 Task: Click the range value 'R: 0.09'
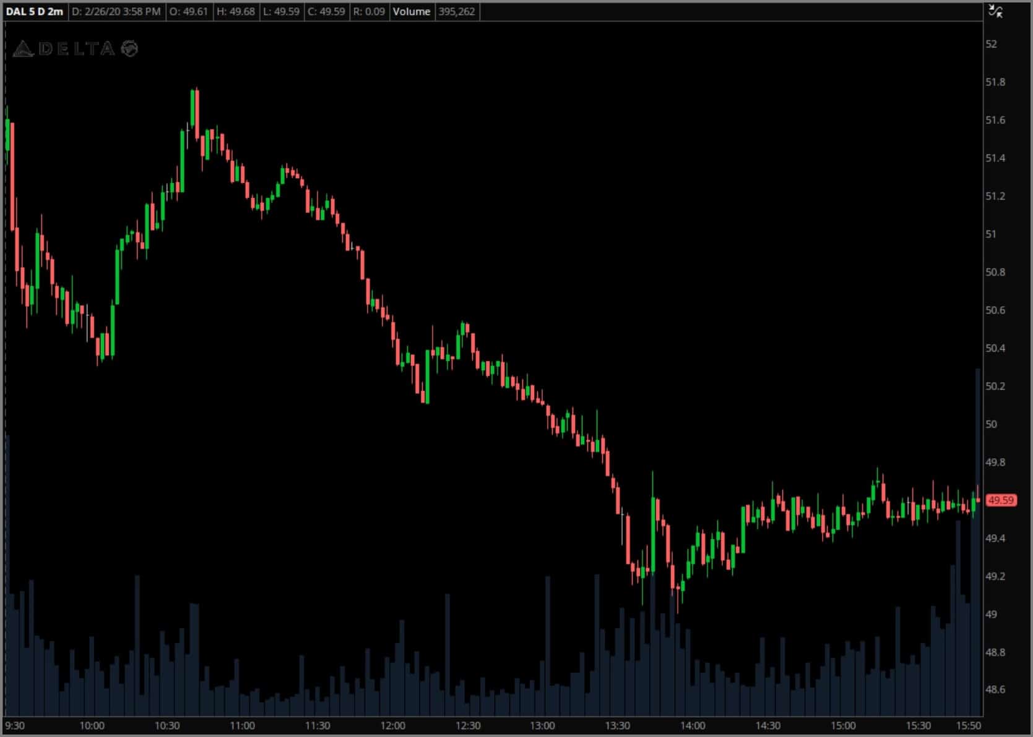tap(369, 12)
